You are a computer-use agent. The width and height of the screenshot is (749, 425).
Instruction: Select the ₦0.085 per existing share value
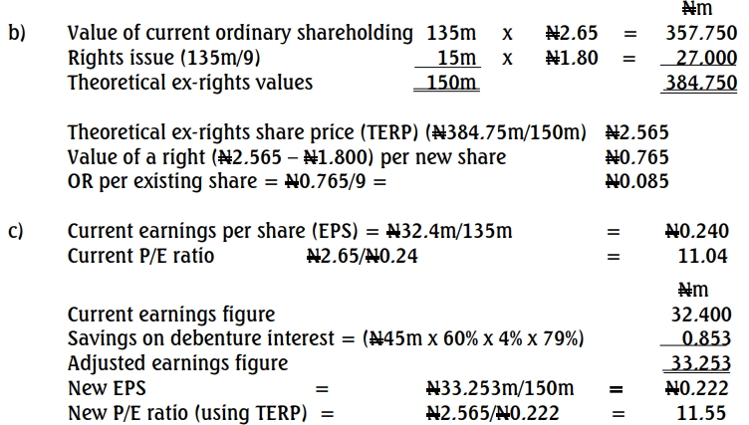[636, 182]
